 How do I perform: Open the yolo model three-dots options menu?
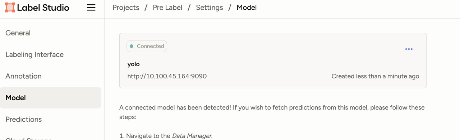409,49
